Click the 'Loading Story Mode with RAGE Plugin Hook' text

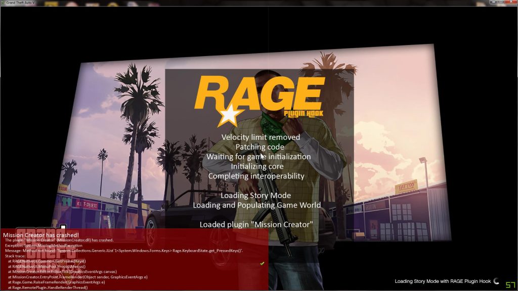444,282
